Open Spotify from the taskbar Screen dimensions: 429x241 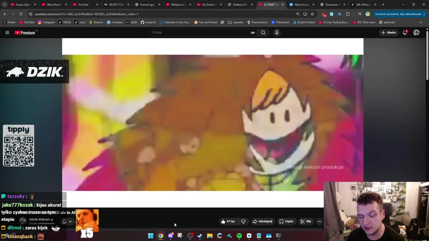click(x=239, y=236)
